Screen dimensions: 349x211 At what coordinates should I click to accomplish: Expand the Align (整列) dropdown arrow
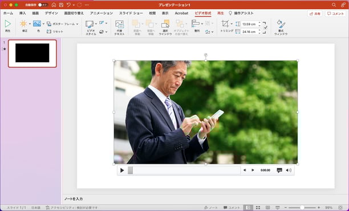(202, 23)
